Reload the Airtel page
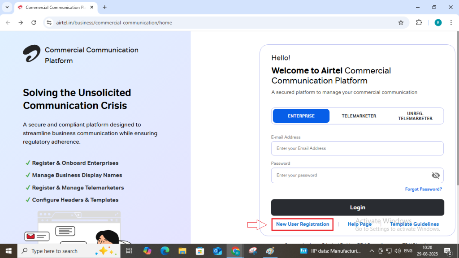This screenshot has width=459, height=258. point(34,22)
